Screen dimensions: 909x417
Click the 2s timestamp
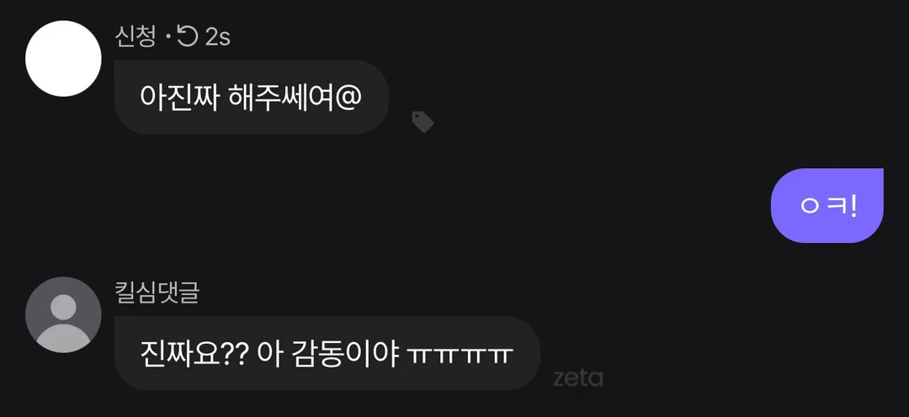tap(218, 38)
